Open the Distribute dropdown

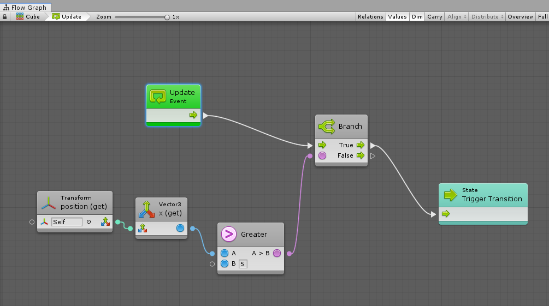[487, 17]
